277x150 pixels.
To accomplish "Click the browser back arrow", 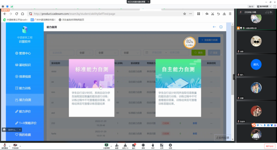I will pos(6,14).
